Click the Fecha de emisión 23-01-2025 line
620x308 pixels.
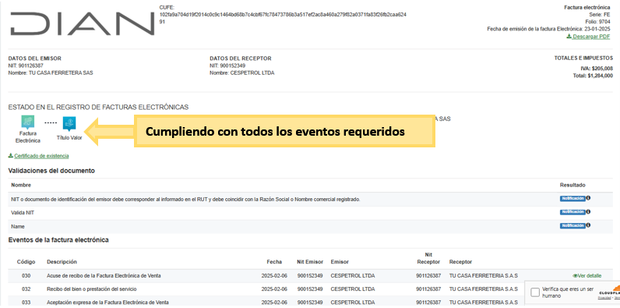click(549, 29)
